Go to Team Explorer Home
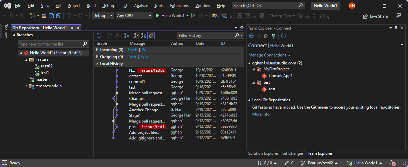 266,36
